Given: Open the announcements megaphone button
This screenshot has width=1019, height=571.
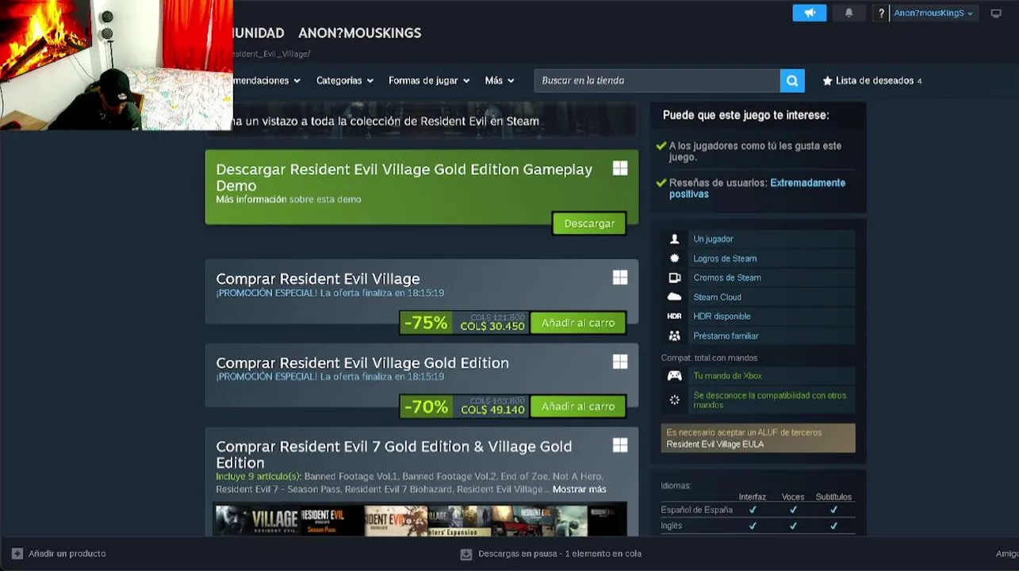Looking at the screenshot, I should click(x=809, y=13).
